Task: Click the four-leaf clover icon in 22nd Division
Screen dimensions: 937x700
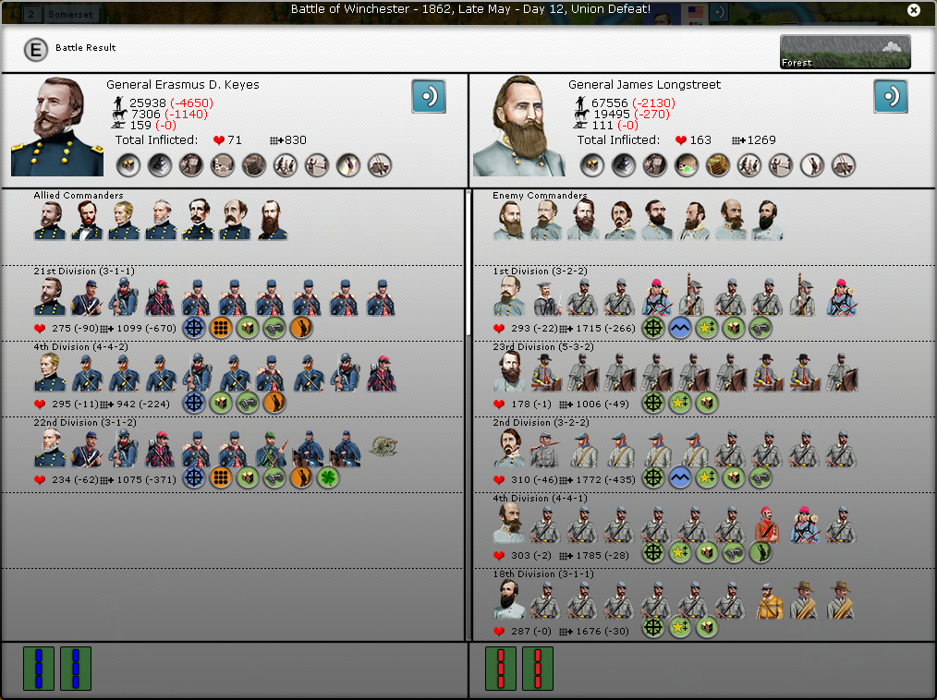Action: coord(328,477)
